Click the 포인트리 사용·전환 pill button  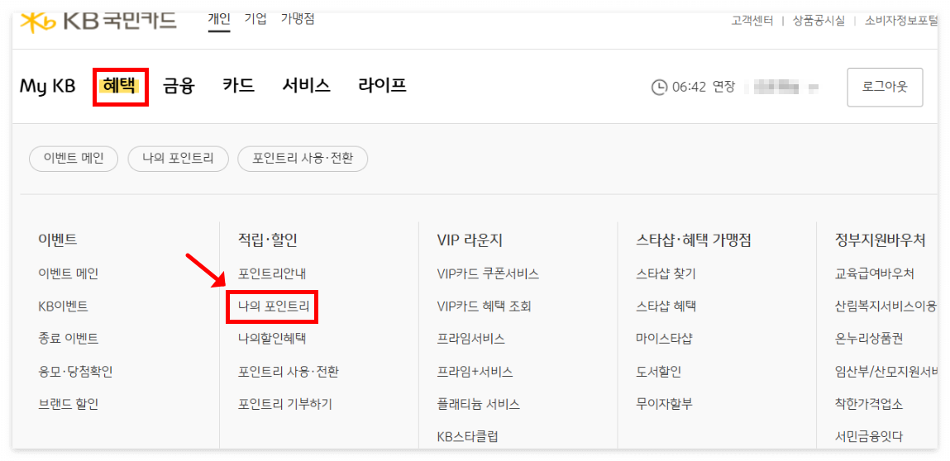click(303, 159)
